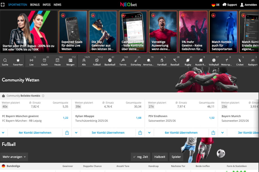Choose the Aussie Rules sport icon
The height and width of the screenshot is (172, 259).
(x=201, y=60)
